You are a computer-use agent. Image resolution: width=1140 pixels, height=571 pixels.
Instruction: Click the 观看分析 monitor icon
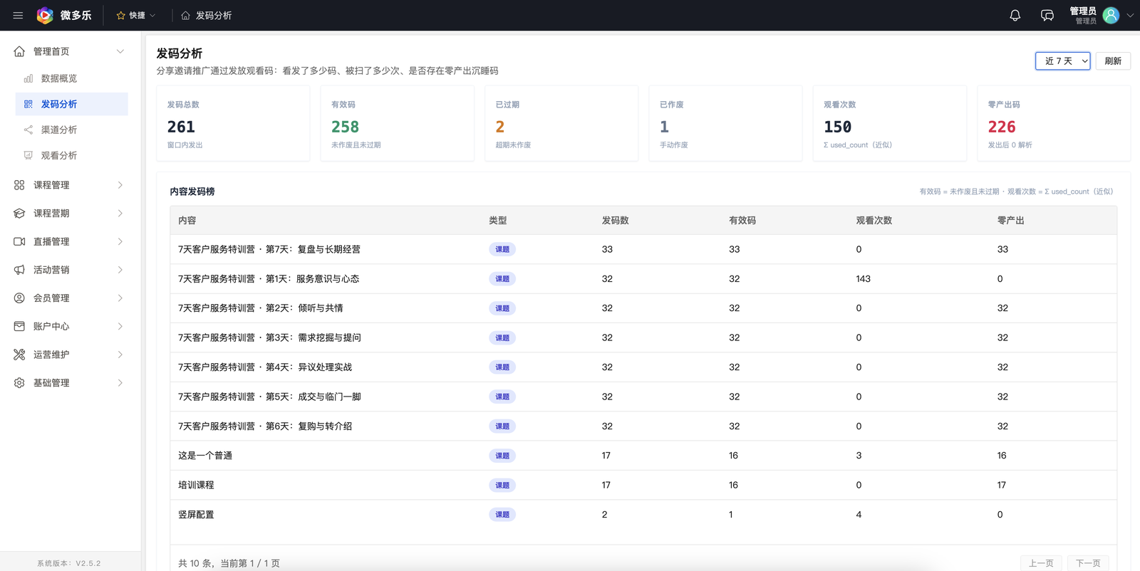click(28, 155)
